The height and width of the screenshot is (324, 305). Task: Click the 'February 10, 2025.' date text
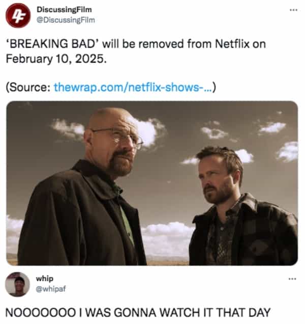tap(56, 59)
